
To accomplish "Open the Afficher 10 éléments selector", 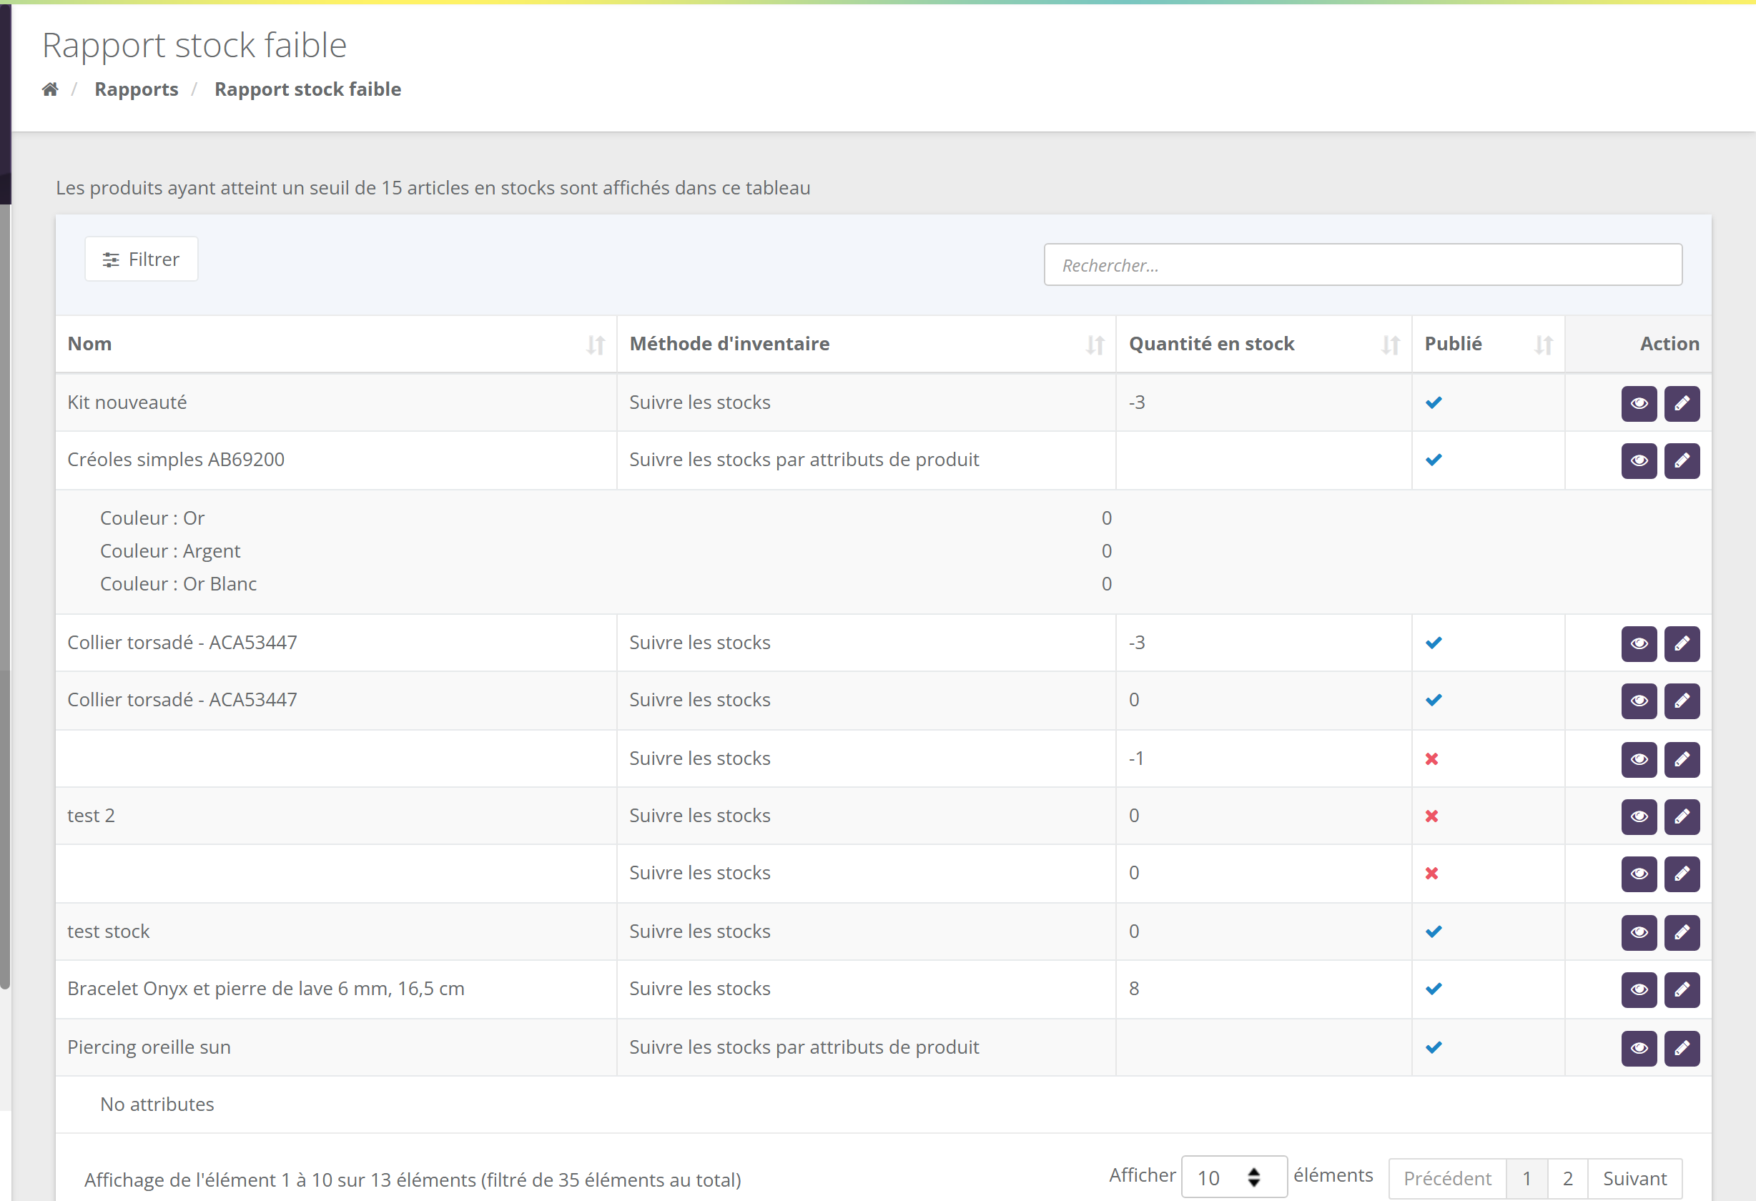I will [1233, 1177].
